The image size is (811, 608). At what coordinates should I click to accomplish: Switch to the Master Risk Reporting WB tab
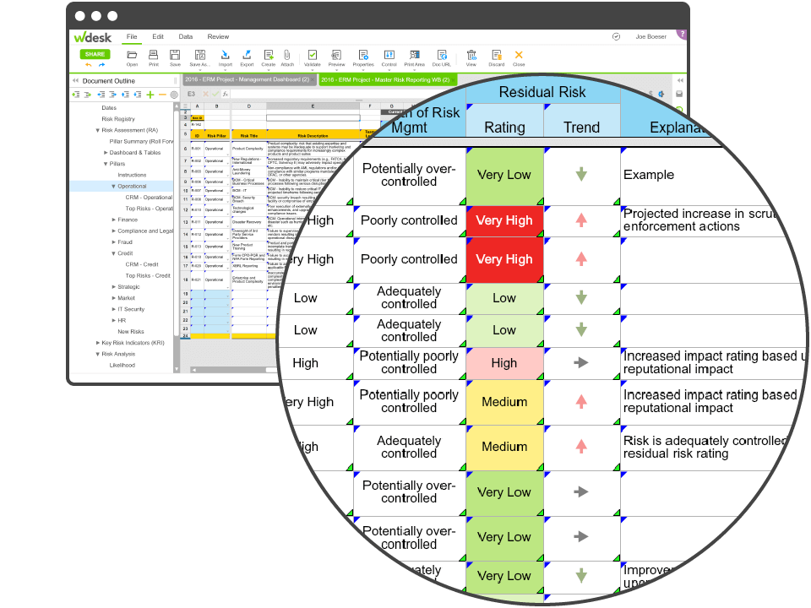coord(389,79)
